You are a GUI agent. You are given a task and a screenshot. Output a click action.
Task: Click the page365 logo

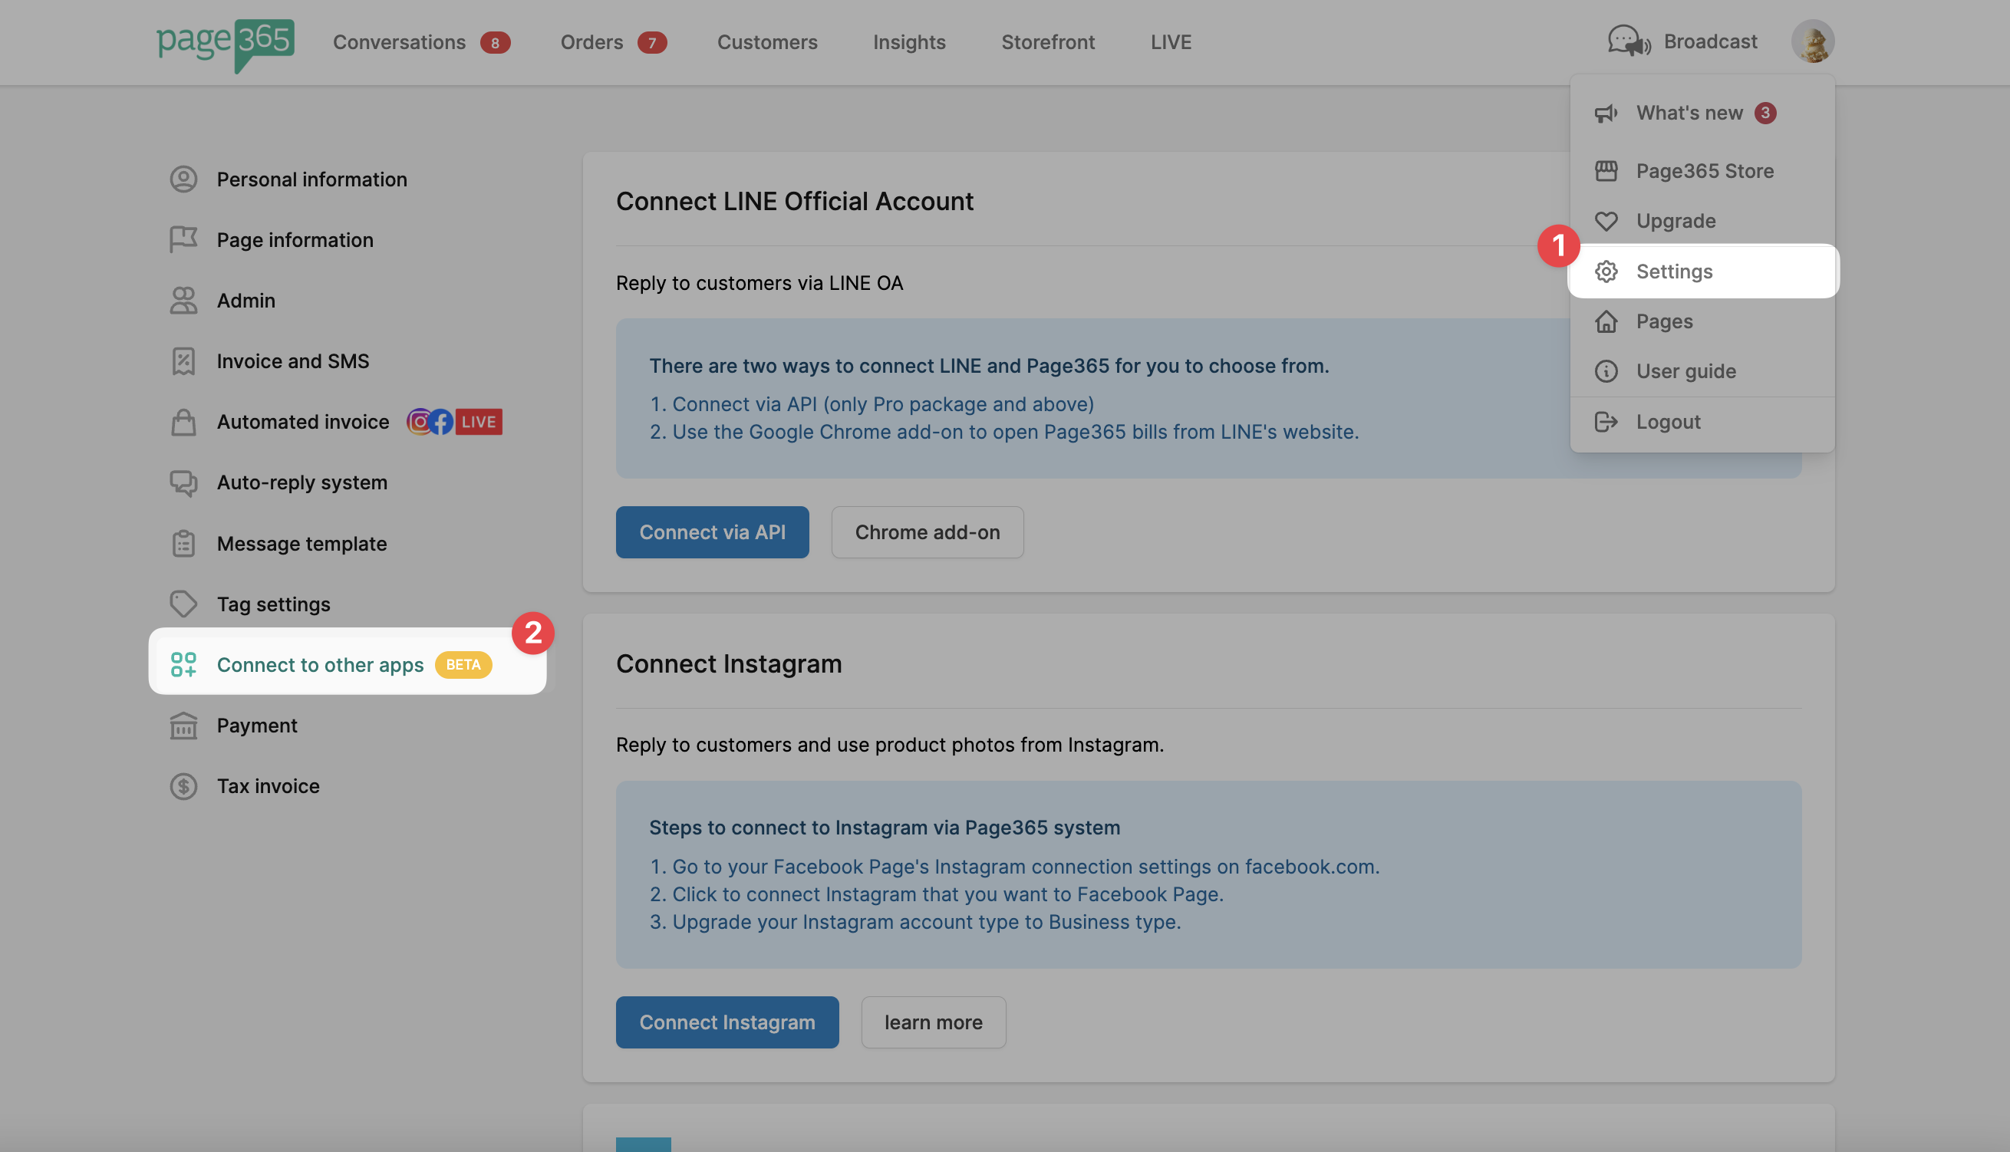225,43
